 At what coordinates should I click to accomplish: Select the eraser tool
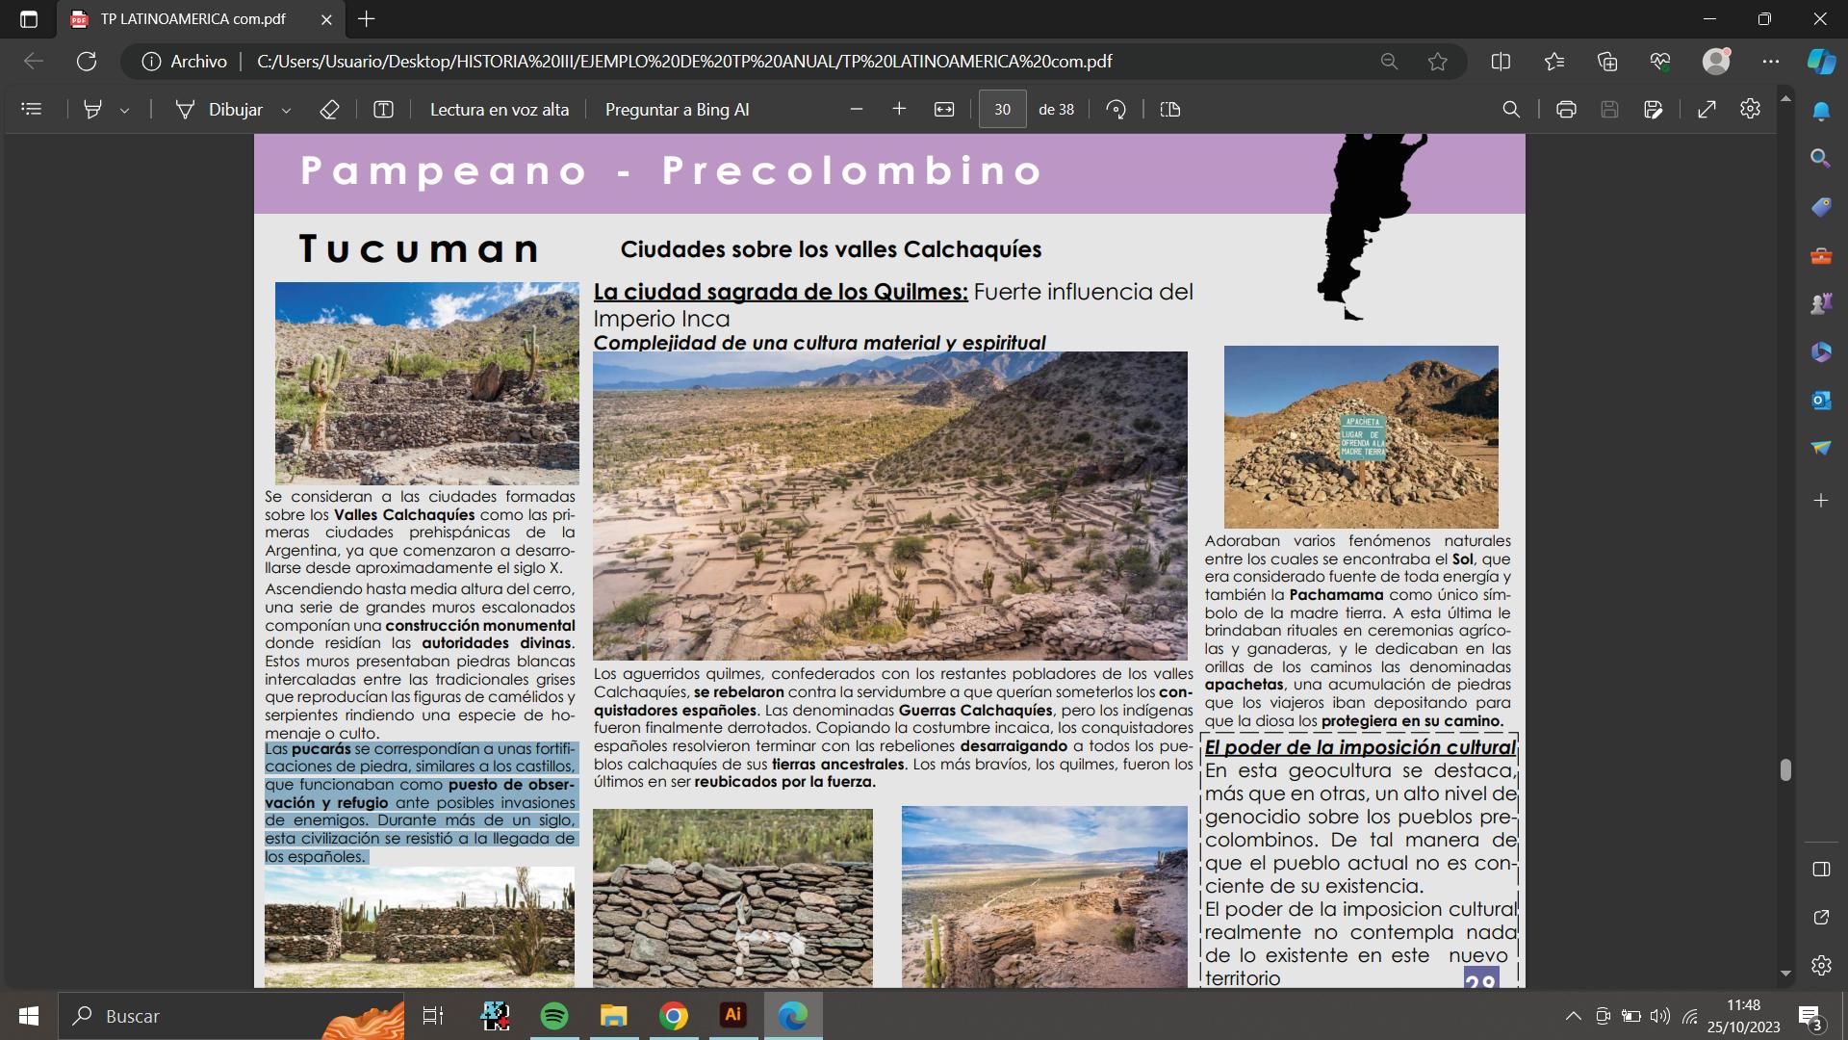[x=329, y=110]
